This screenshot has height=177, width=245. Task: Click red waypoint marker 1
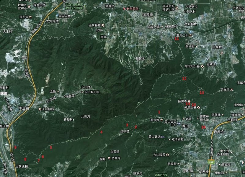159,112
